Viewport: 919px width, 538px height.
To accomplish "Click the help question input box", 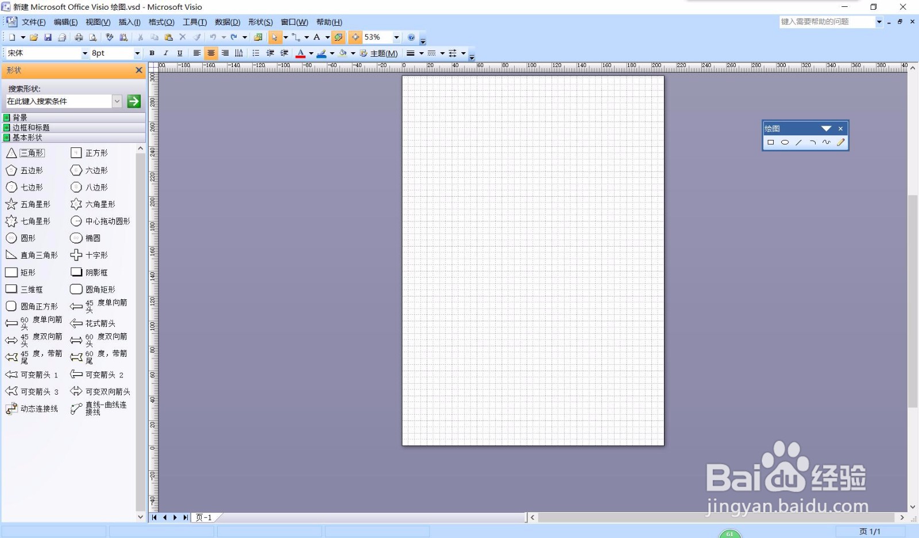I will click(x=827, y=22).
